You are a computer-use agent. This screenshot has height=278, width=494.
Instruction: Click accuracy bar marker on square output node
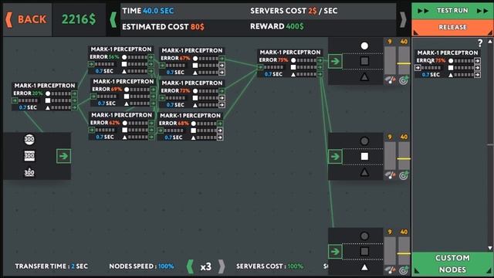[x=404, y=159]
